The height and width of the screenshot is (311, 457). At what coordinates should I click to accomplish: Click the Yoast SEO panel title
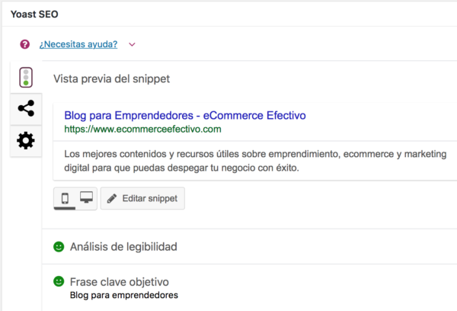tap(34, 14)
